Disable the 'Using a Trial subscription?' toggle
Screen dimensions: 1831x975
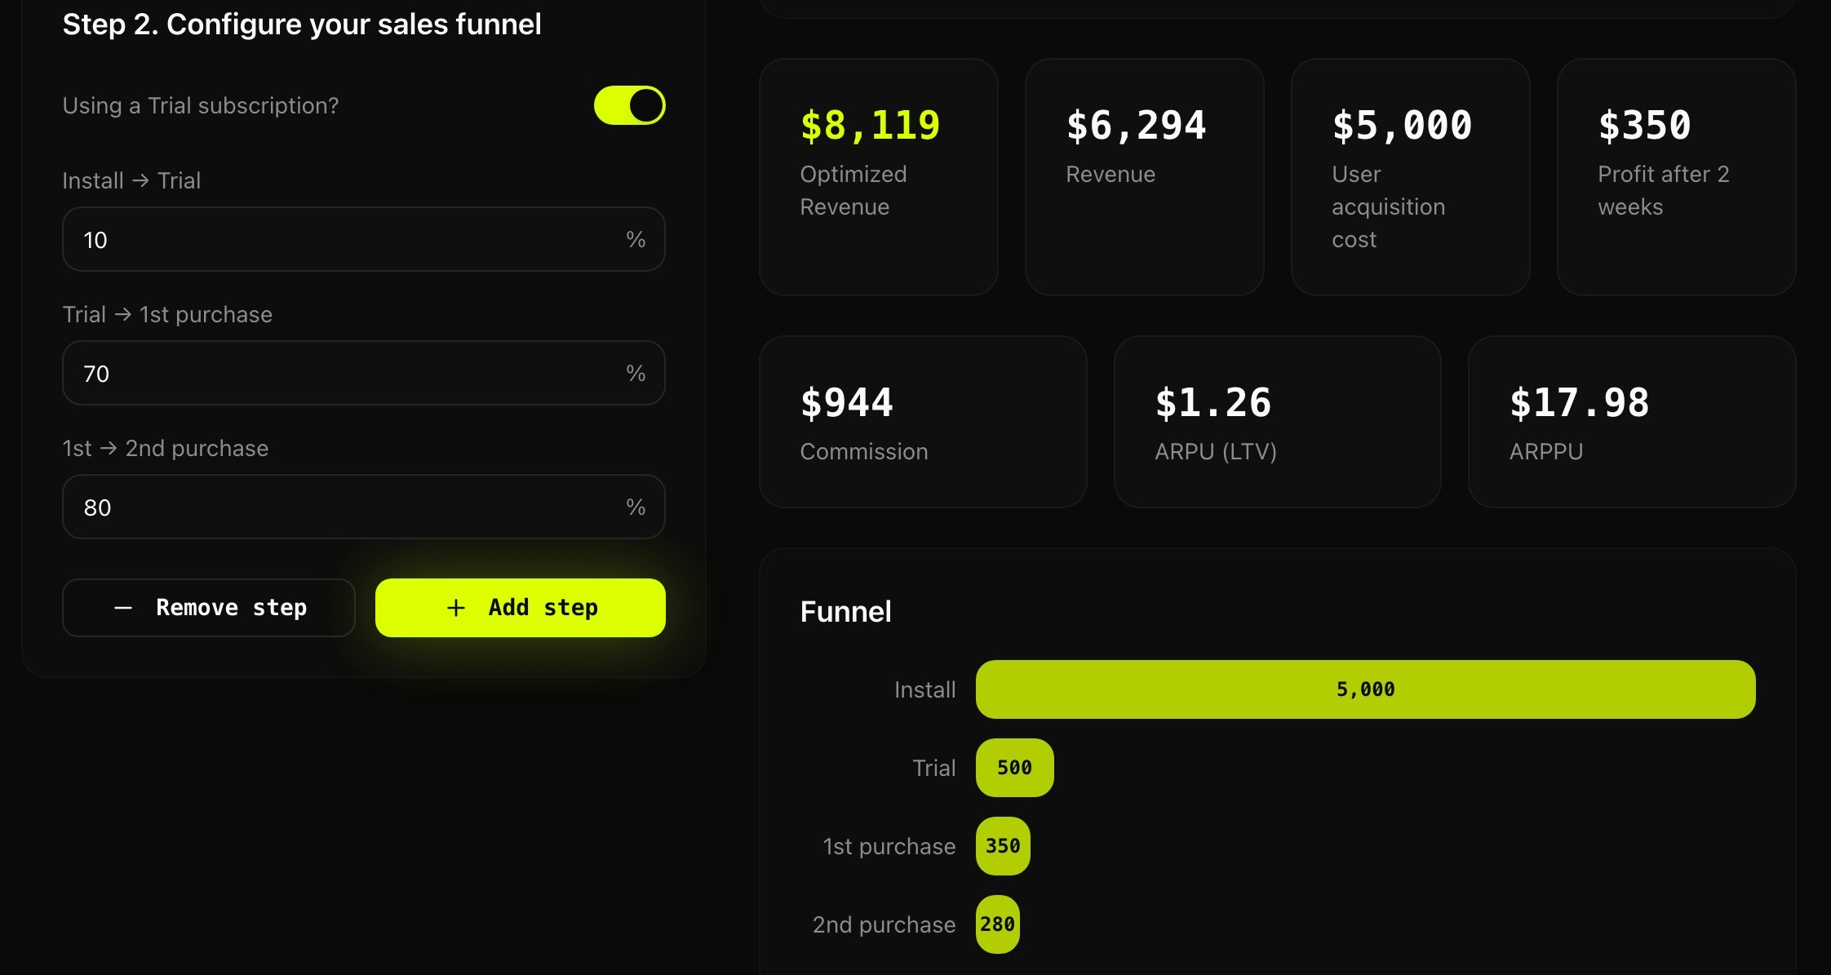coord(628,104)
